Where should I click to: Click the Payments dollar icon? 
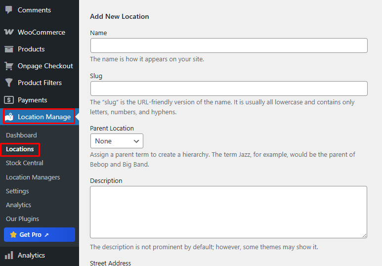9,100
